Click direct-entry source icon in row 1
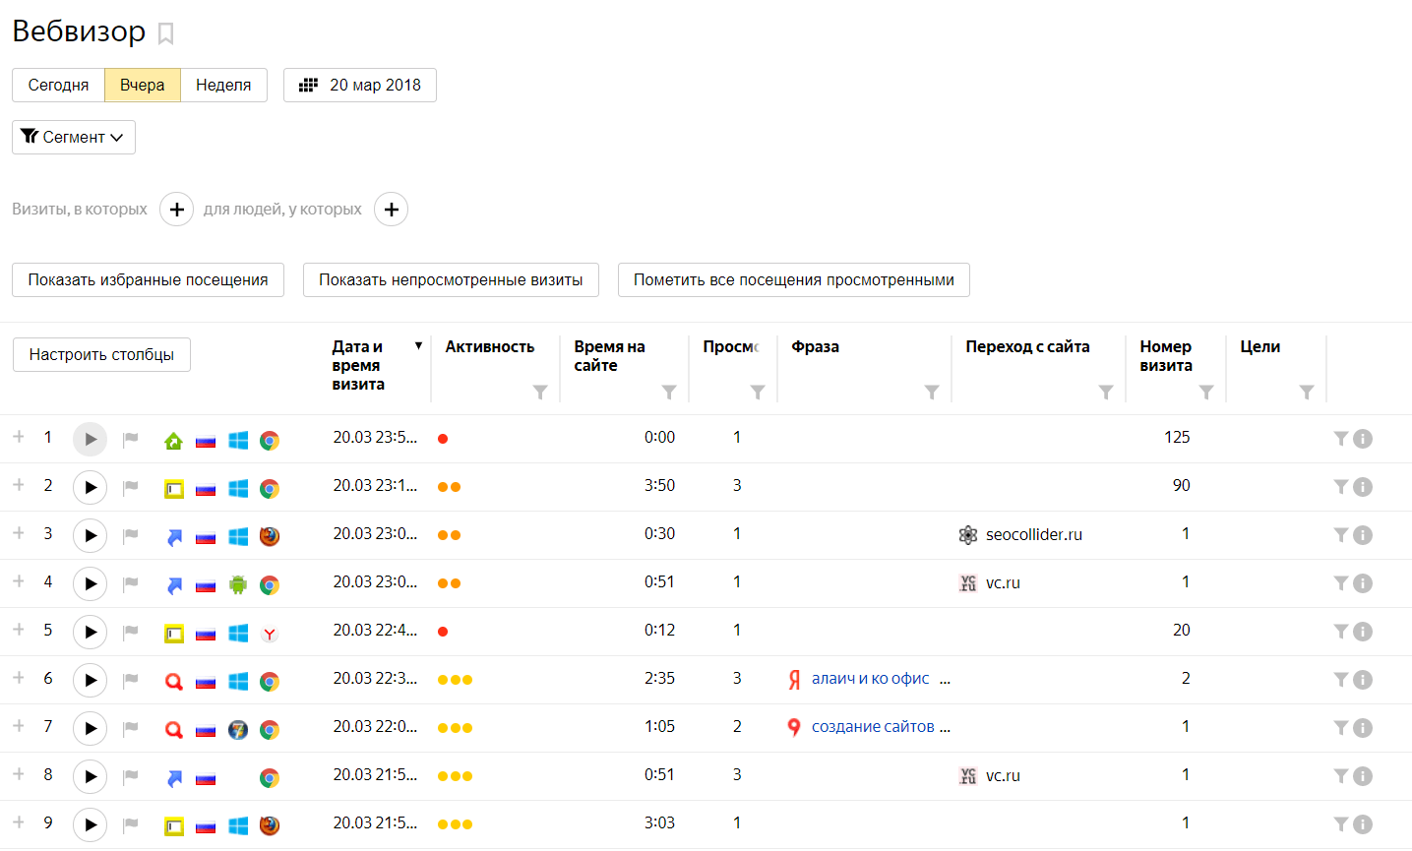Image resolution: width=1412 pixels, height=851 pixels. (174, 441)
